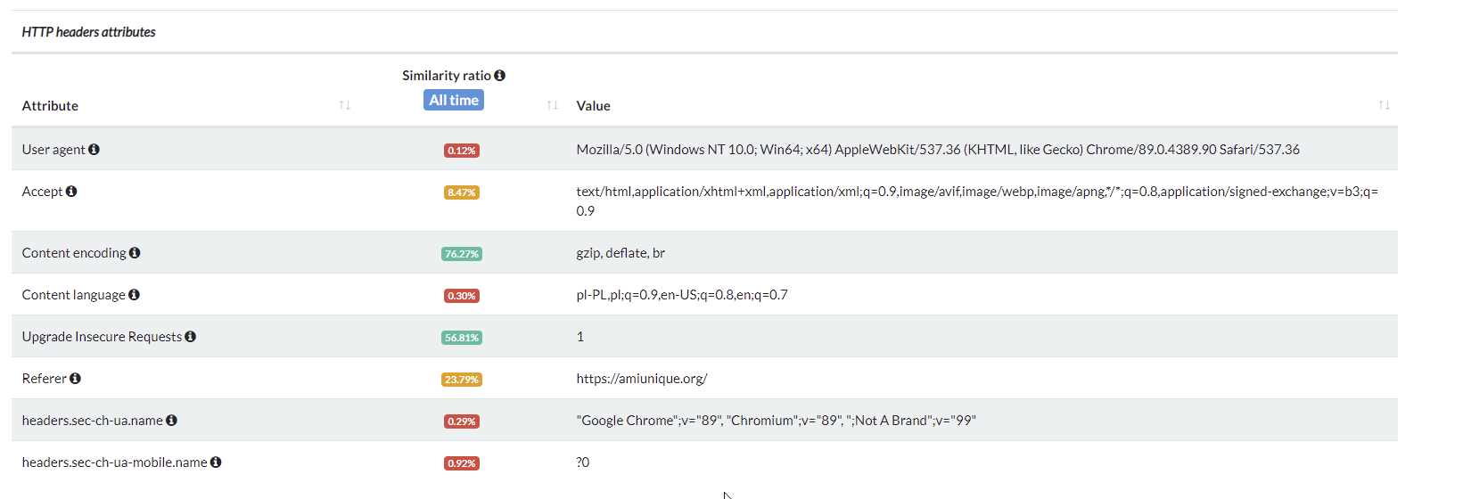Sort table by Attribute column arrows
Screen dimensions: 1463x499
coord(345,105)
